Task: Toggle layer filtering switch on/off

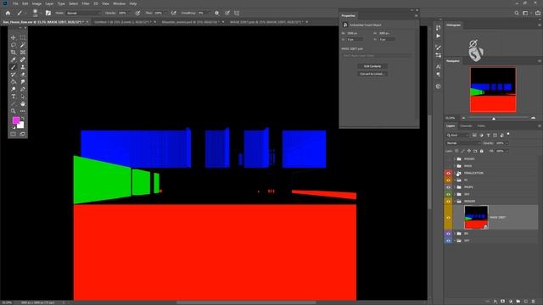Action: [508, 134]
